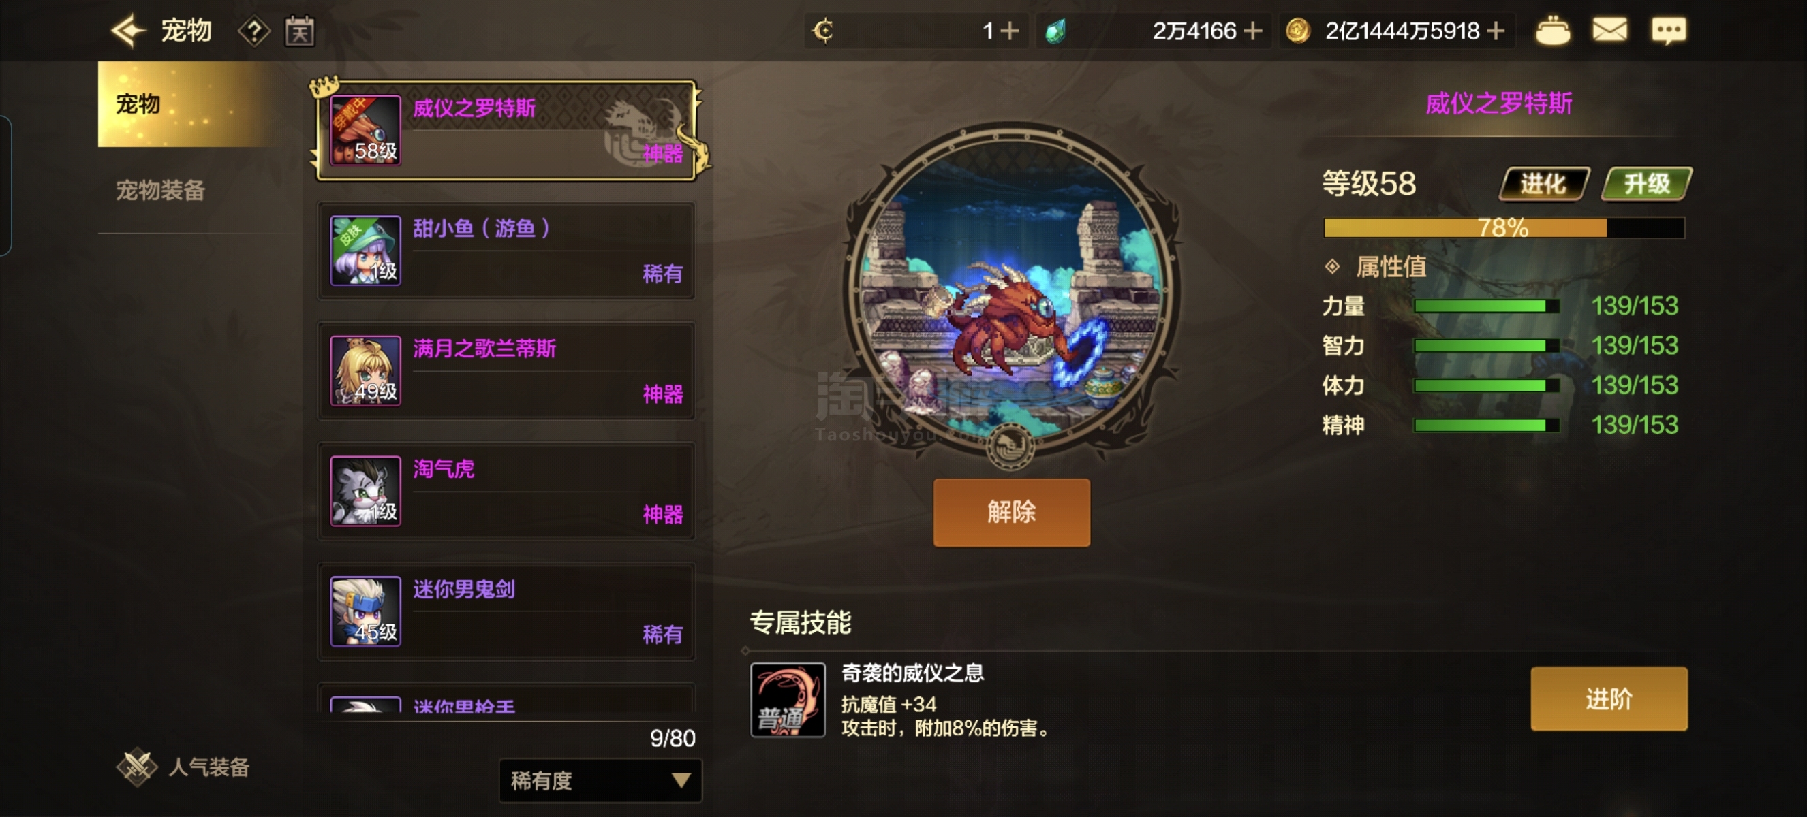Click the 进阶 advance button
1807x817 pixels.
1609,699
